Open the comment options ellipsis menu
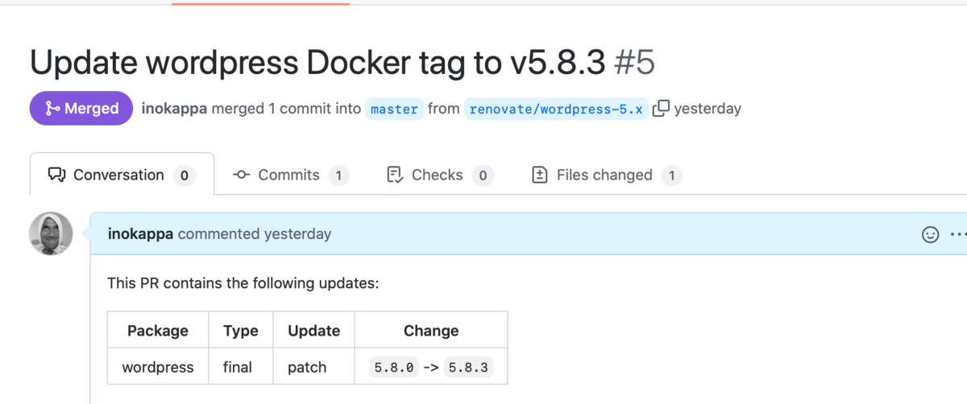 [958, 235]
